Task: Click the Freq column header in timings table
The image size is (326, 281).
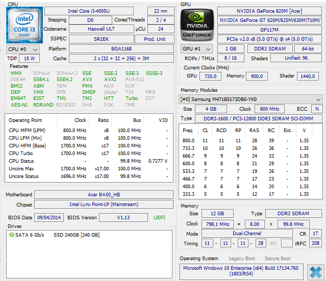Action: click(188, 131)
